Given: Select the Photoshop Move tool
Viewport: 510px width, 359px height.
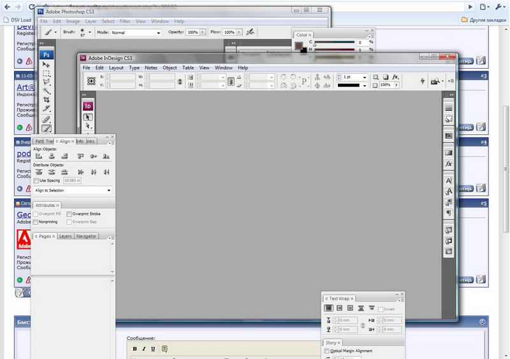Looking at the screenshot, I should [x=46, y=64].
